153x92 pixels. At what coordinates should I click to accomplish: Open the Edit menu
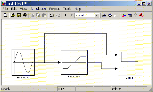click(14, 9)
